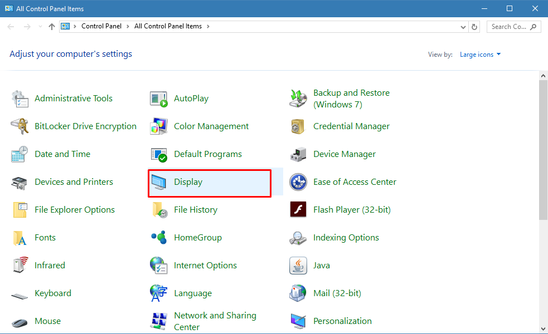This screenshot has width=548, height=334.
Task: Open the Indexing Options icon
Action: click(x=298, y=238)
